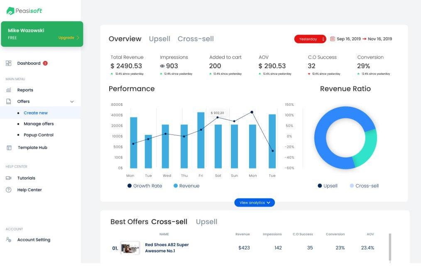This screenshot has height=269, width=421.
Task: Switch to Cross-sell tab in Overview
Action: (x=196, y=39)
